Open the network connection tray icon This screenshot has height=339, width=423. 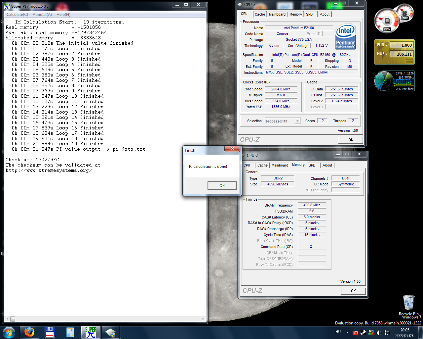[x=387, y=333]
